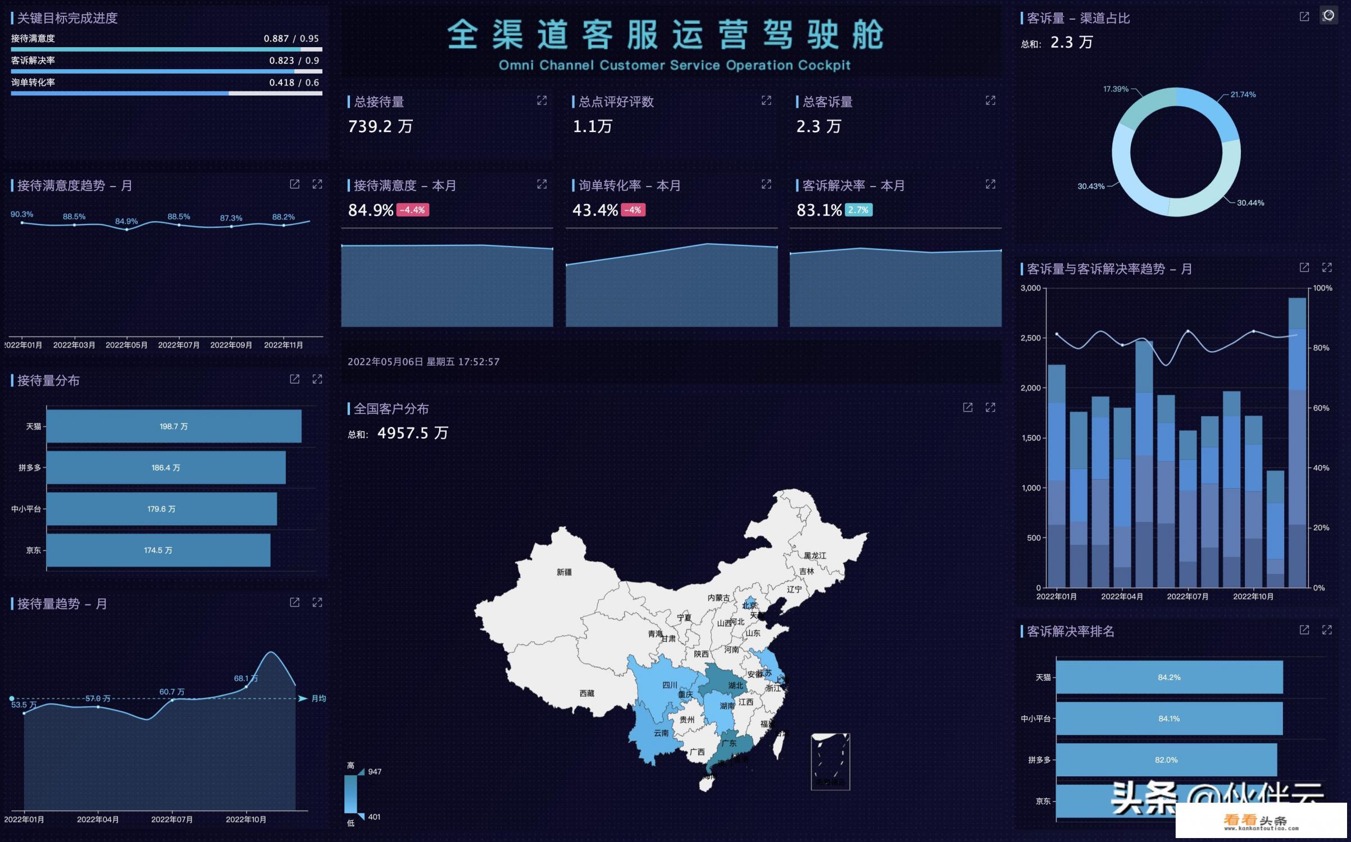Open 询单转化率–本月 card fullscreen
Screen dimensions: 1351x842
[765, 184]
